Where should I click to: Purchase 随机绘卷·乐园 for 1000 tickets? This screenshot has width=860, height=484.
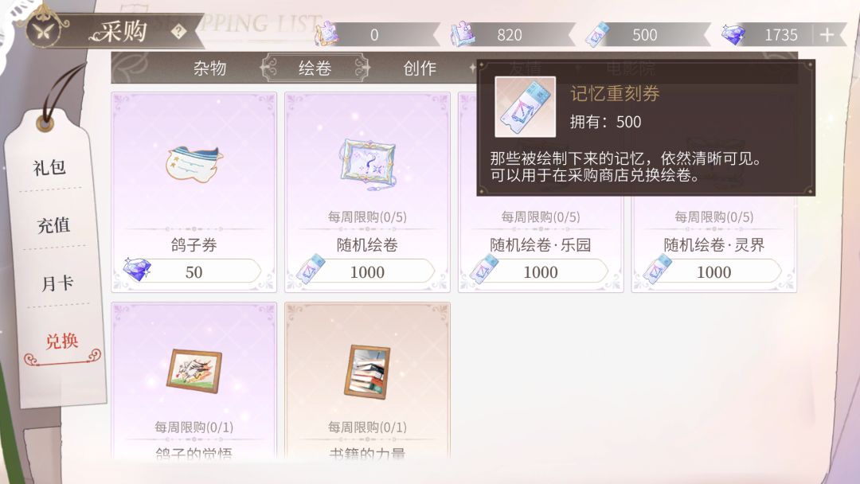tap(540, 272)
